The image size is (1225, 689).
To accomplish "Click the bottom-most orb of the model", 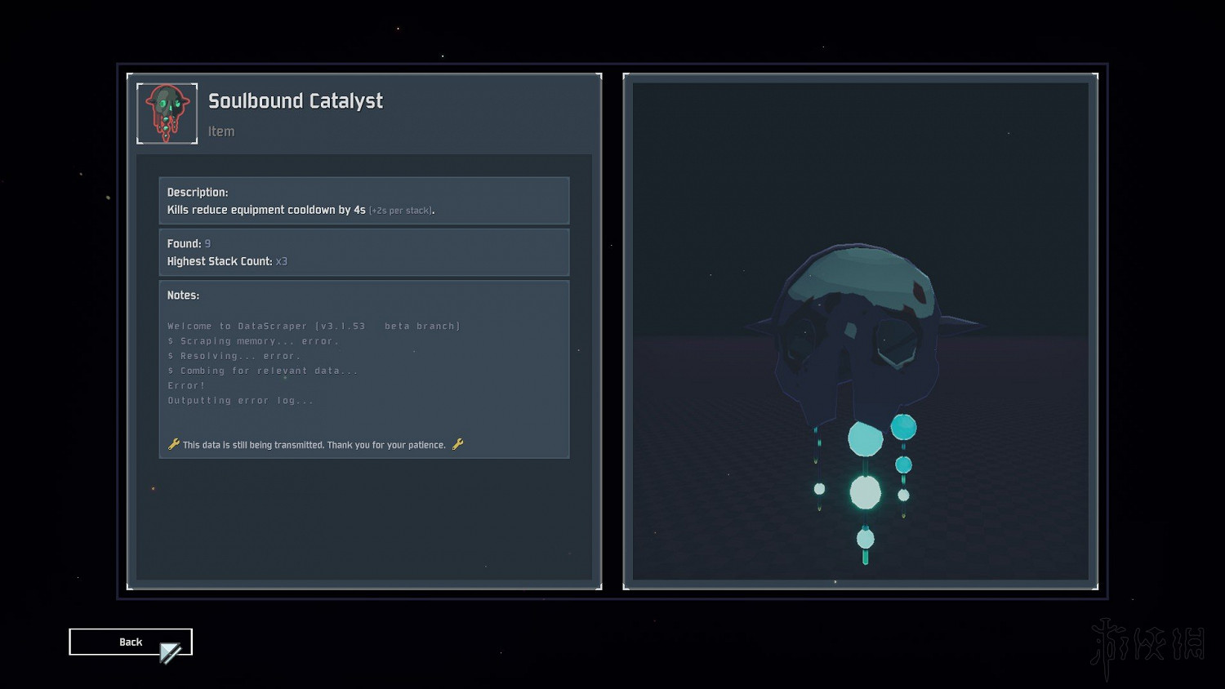I will coord(865,539).
